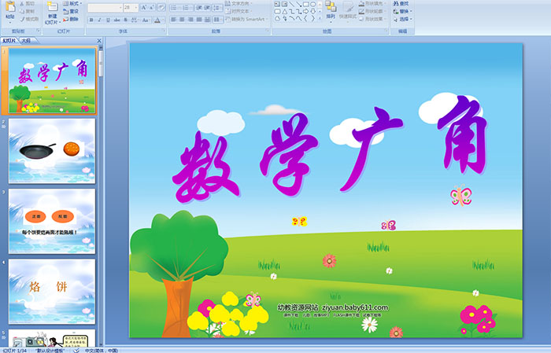Expand the shapes gallery more arrow
Screen dimensions: 551x353
[320, 19]
